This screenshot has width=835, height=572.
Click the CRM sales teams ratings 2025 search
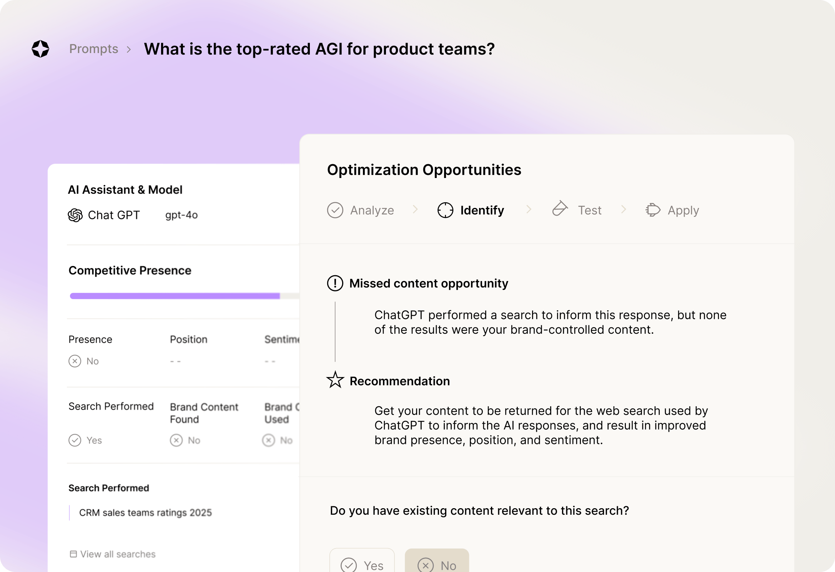(x=145, y=512)
